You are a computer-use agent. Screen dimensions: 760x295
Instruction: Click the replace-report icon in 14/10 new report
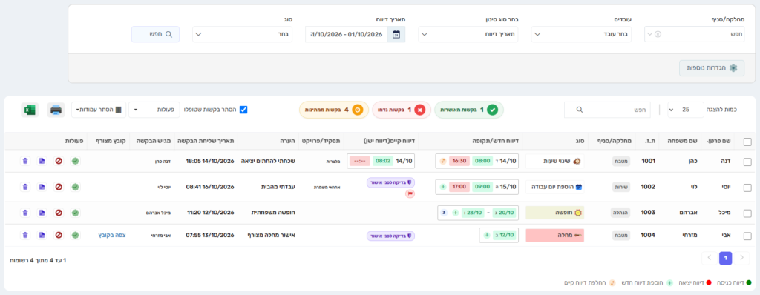coord(442,161)
